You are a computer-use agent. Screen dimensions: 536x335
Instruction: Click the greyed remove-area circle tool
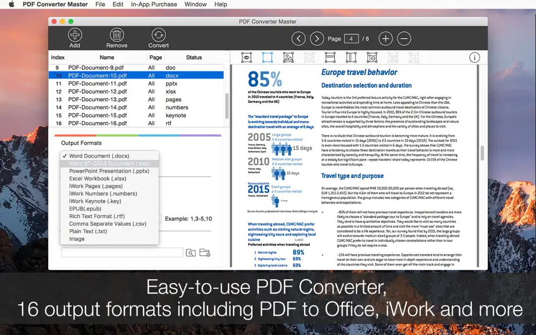[309, 58]
